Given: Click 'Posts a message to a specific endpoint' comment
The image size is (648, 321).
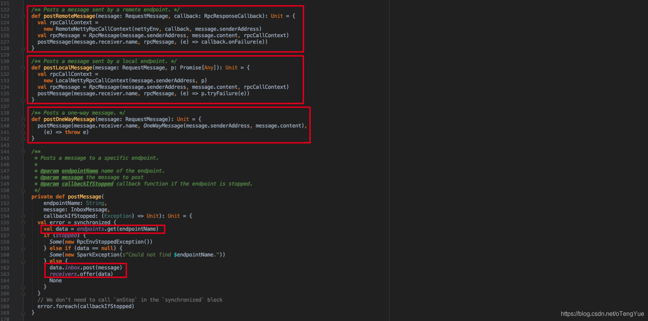Looking at the screenshot, I should click(x=100, y=158).
